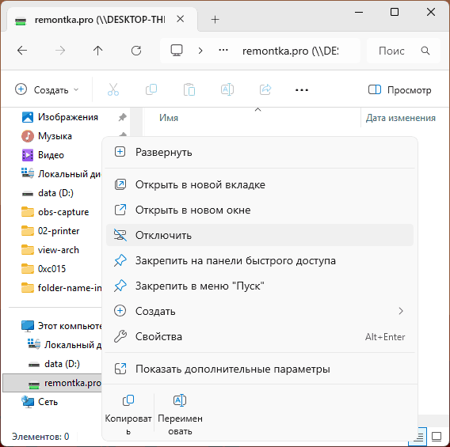Choose Закрепить на панели быстрого доступа

click(x=260, y=261)
